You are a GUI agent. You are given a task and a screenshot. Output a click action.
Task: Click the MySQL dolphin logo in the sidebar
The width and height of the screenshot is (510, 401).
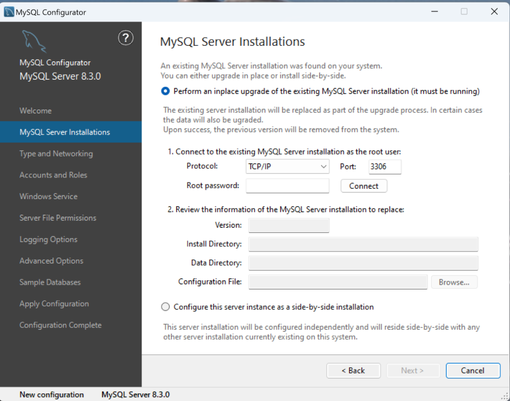tap(34, 41)
